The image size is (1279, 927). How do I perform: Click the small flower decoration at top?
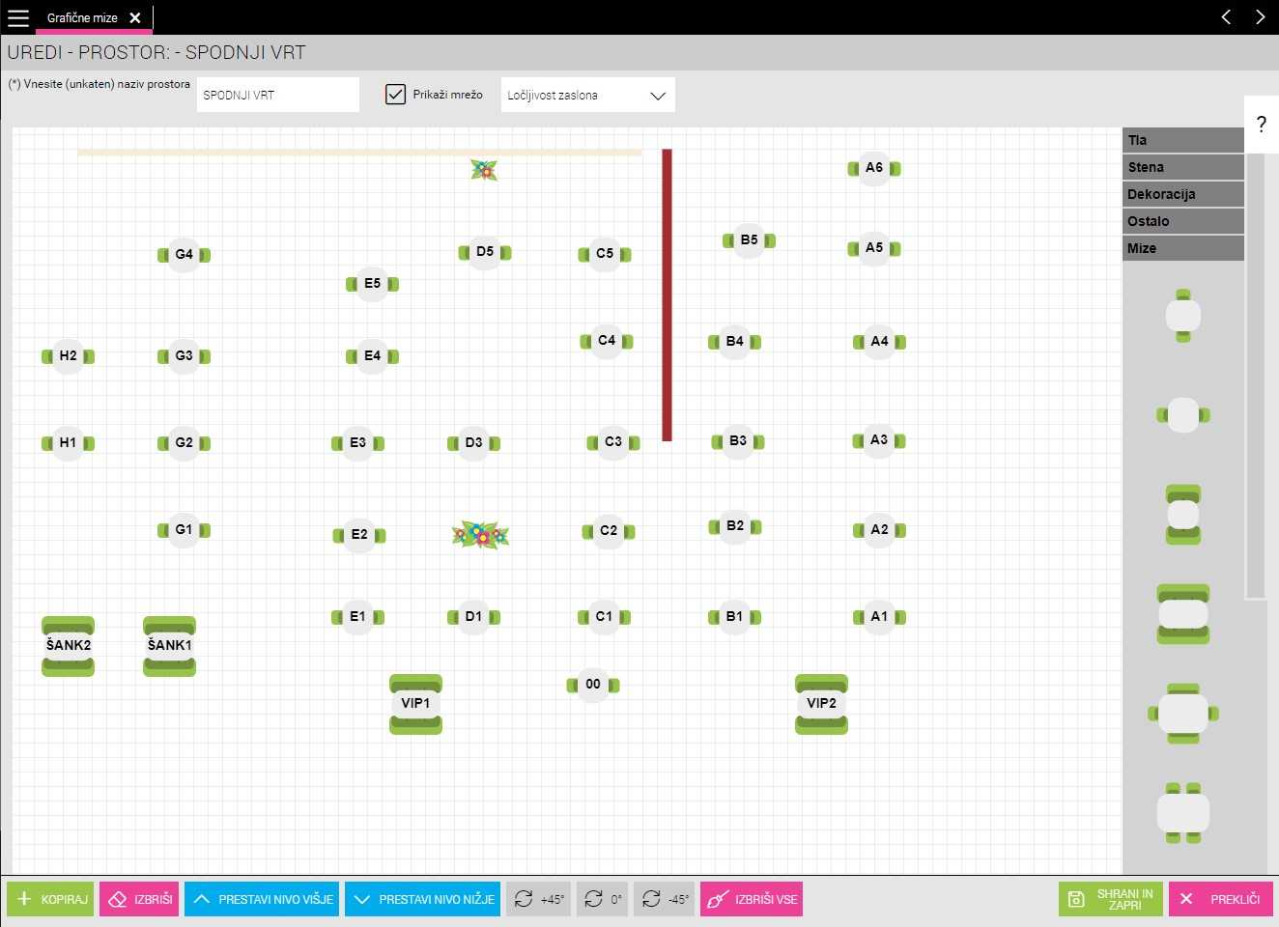tap(484, 170)
